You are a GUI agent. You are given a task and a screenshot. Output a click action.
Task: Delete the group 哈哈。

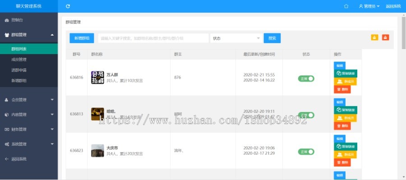(342, 126)
